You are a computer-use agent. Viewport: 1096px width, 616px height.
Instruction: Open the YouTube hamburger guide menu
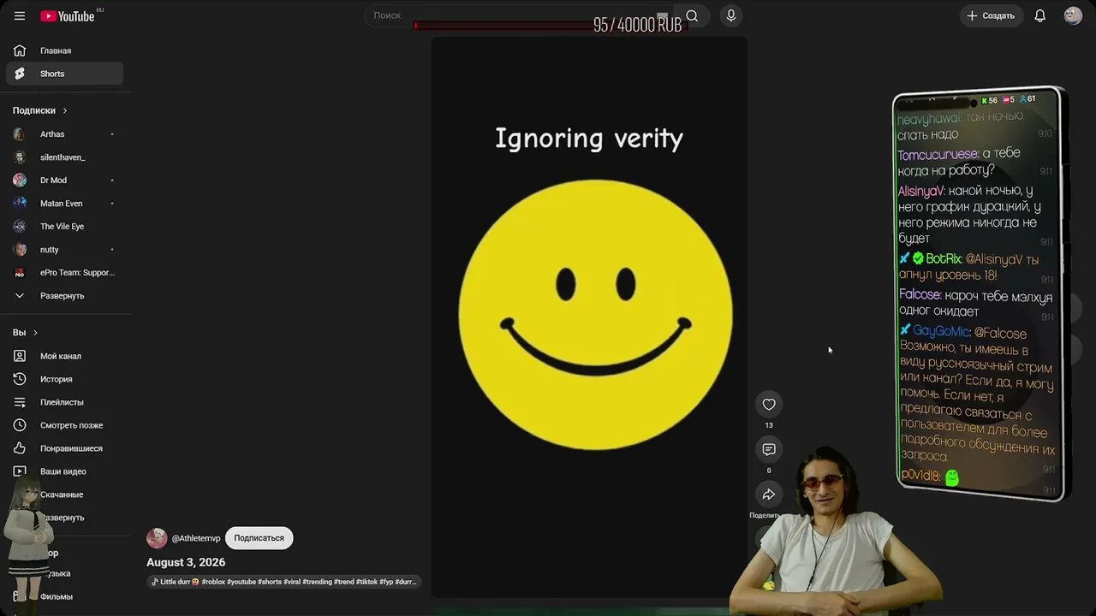[x=20, y=15]
